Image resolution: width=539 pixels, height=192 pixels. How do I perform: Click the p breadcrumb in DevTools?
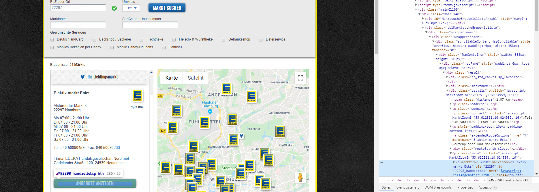click(x=484, y=180)
